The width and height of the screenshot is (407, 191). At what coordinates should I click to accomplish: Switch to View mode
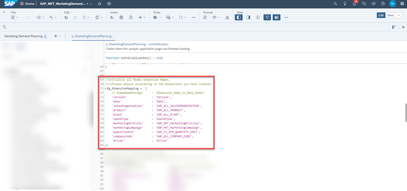[x=390, y=15]
